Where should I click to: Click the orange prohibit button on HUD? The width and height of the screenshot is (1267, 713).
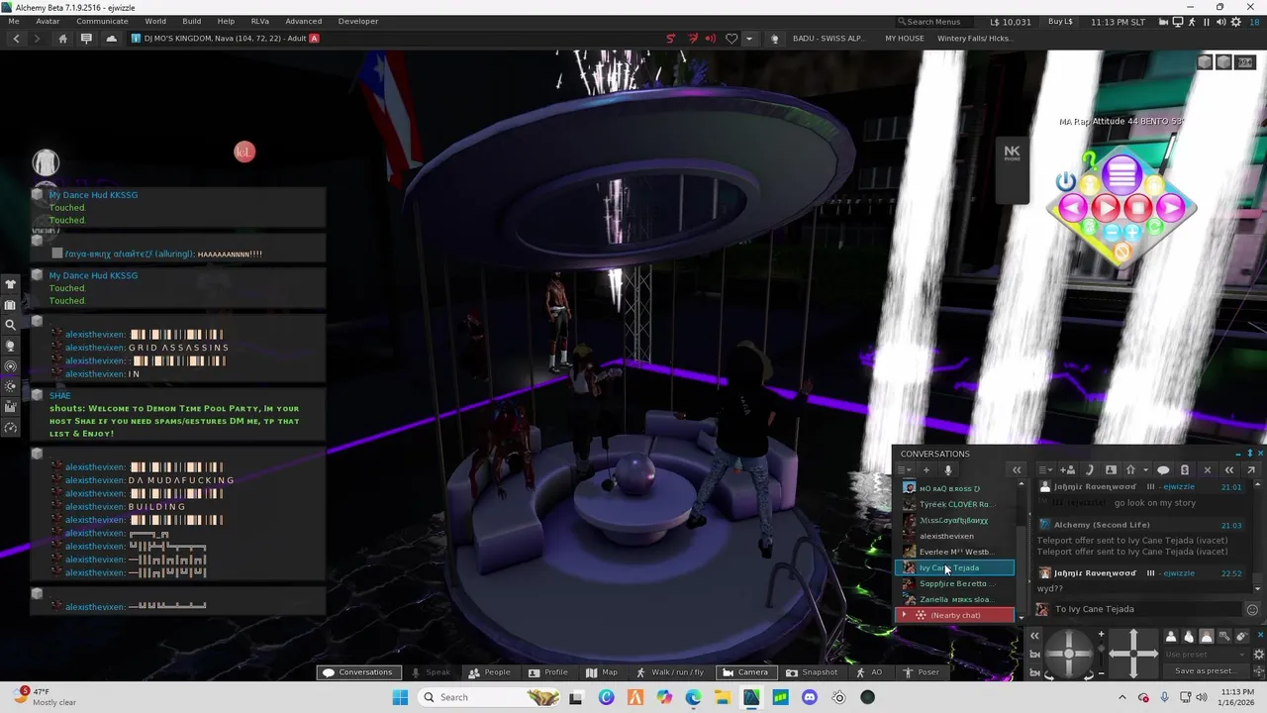[x=1121, y=253]
